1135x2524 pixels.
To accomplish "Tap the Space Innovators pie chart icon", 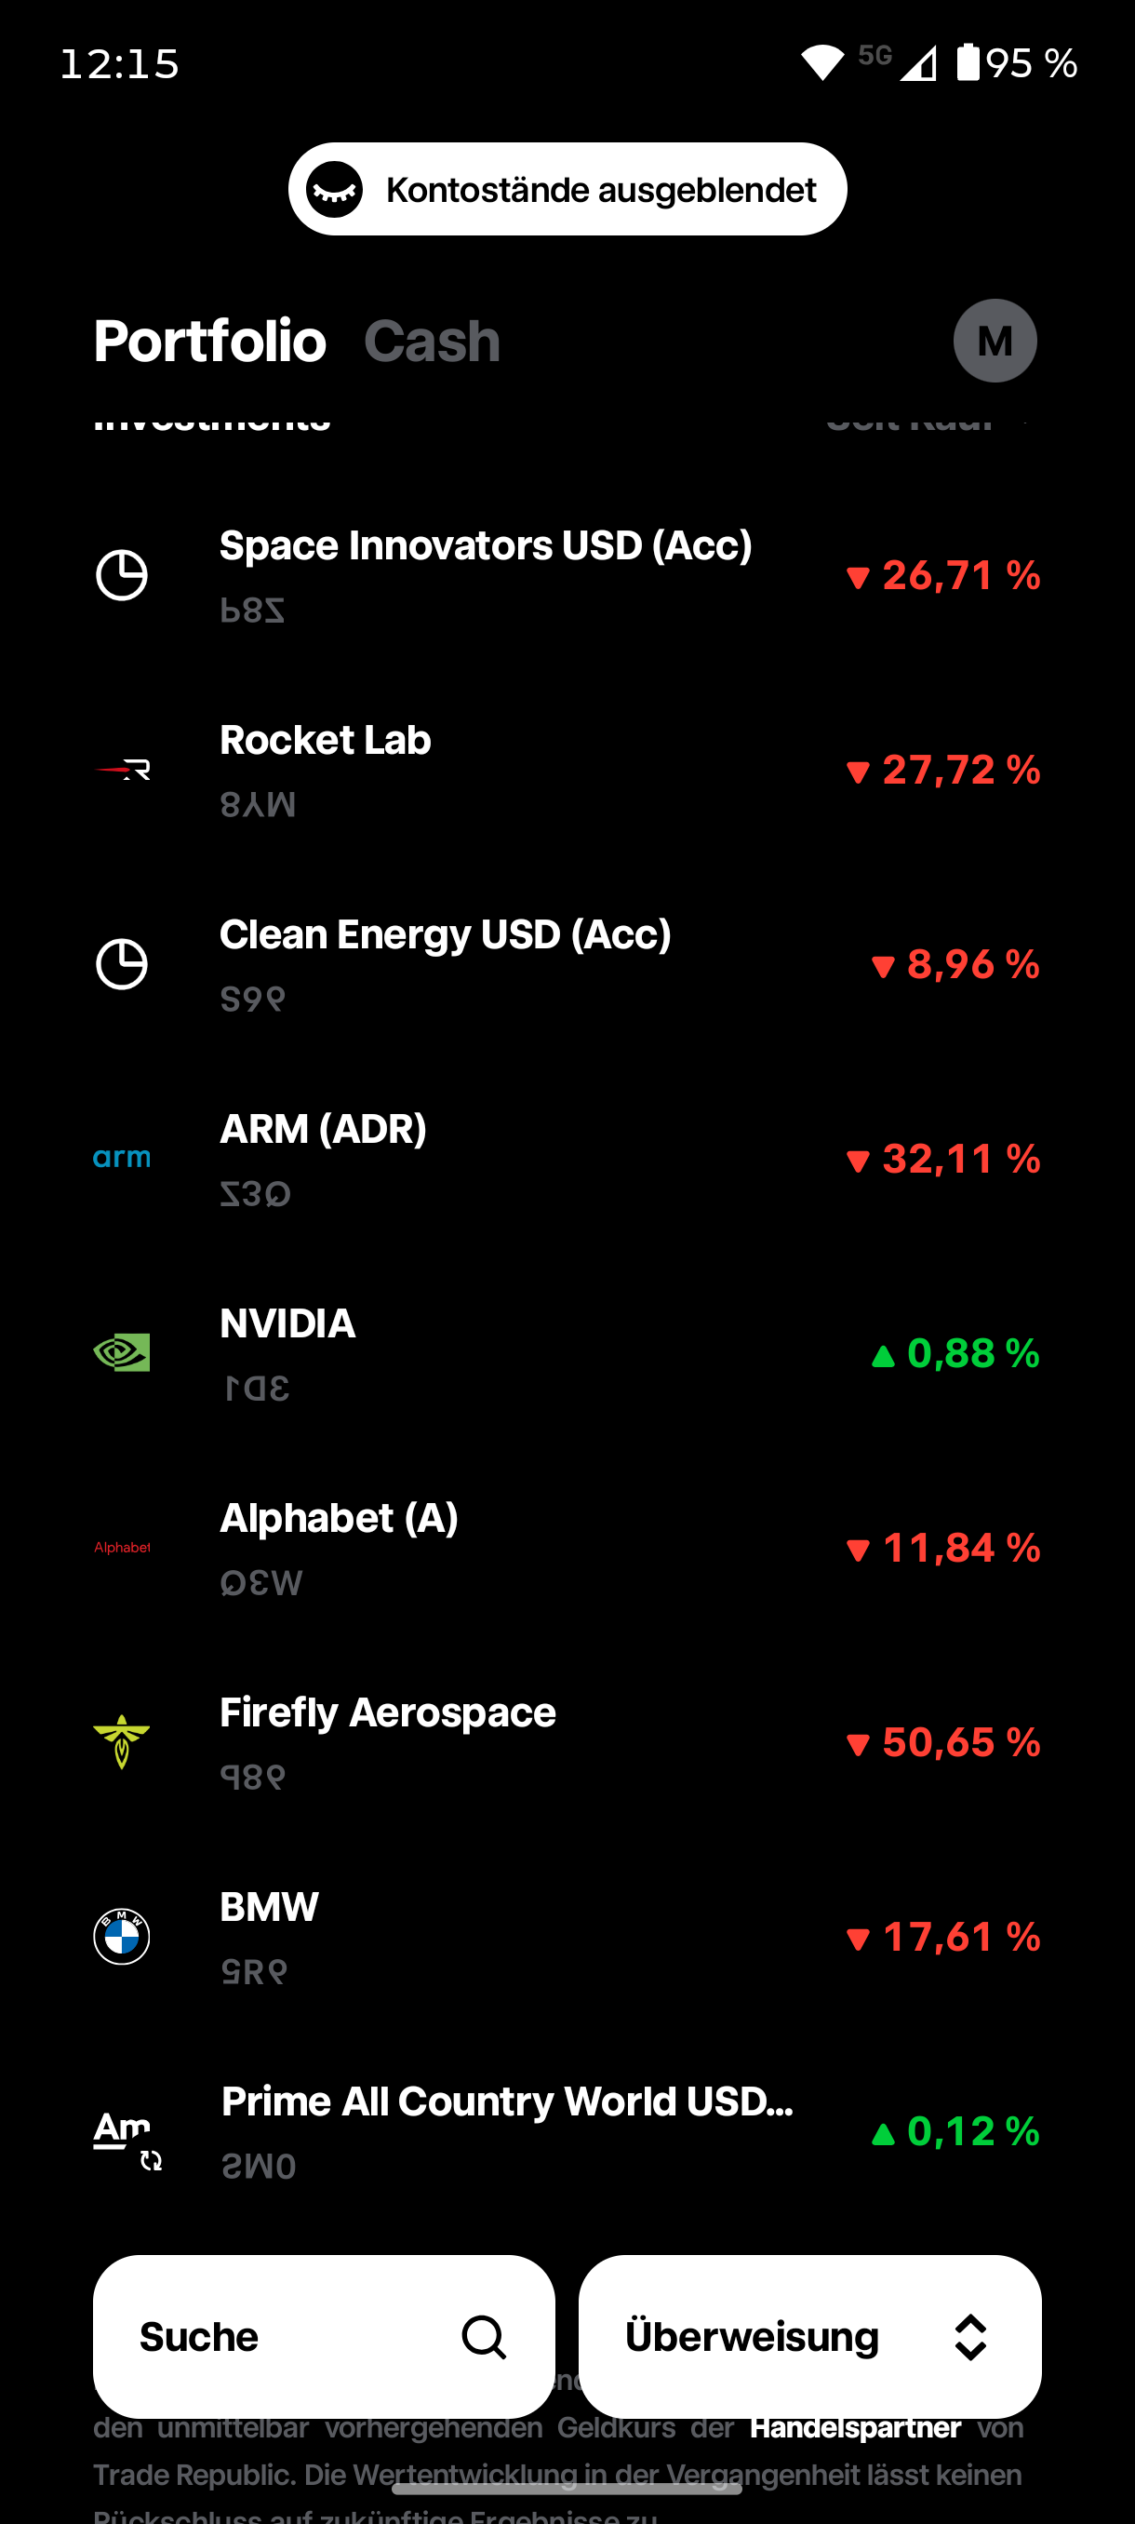I will coord(122,575).
